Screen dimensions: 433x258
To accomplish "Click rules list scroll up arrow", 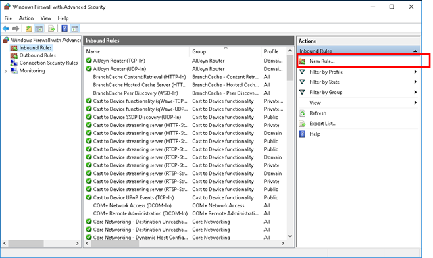I will point(290,51).
